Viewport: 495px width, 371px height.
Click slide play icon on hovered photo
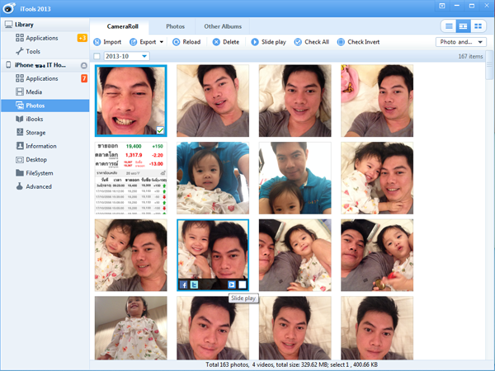233,284
